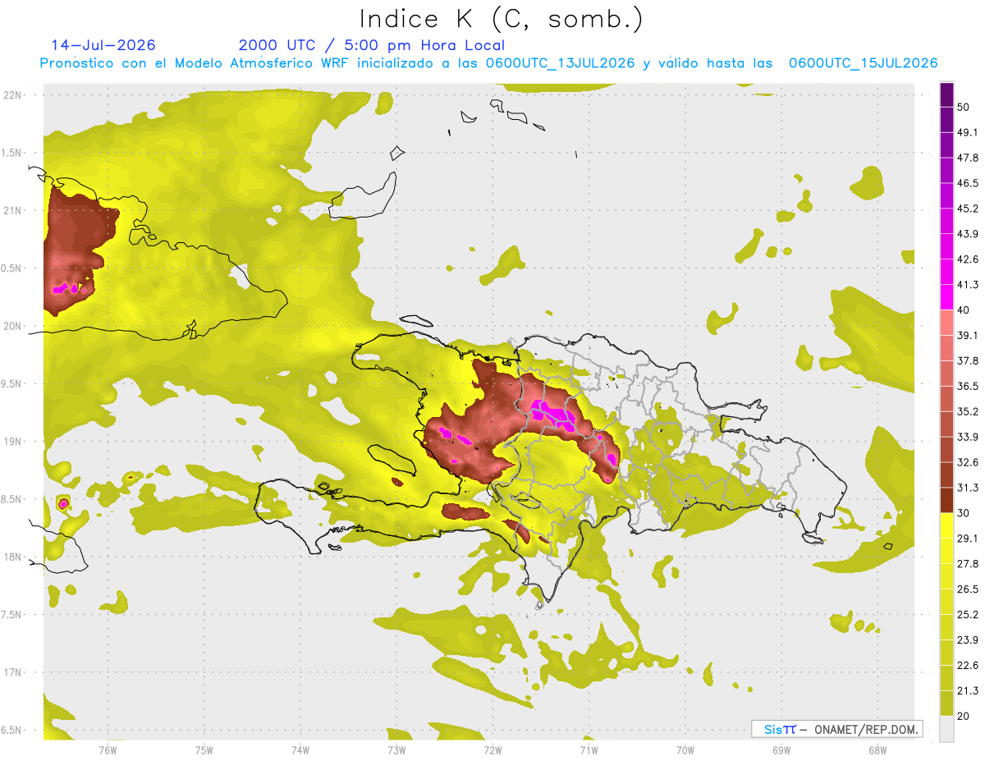985x761 pixels.
Task: Click the '71W' longitude label
Action: coord(589,750)
